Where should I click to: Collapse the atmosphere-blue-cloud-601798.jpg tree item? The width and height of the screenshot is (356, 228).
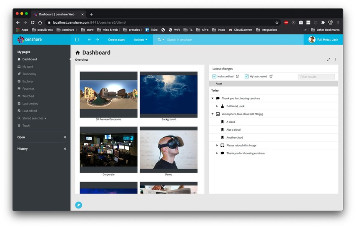point(213,114)
